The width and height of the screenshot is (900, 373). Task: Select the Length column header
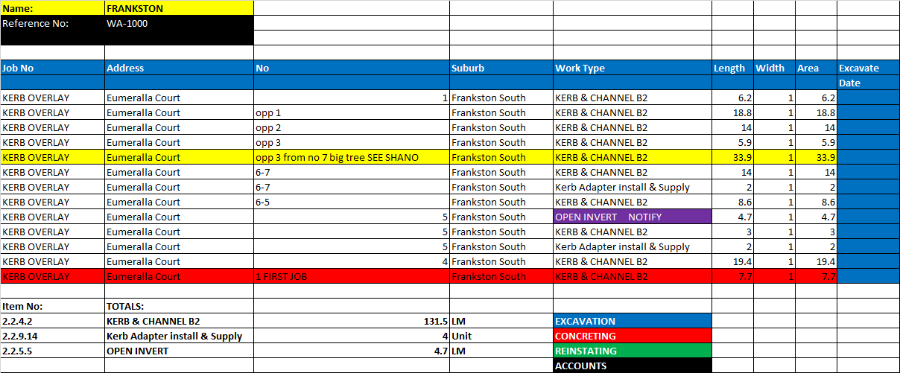pyautogui.click(x=732, y=68)
